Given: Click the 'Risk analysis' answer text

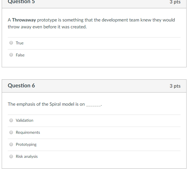Looking at the screenshot, I should [x=27, y=156].
